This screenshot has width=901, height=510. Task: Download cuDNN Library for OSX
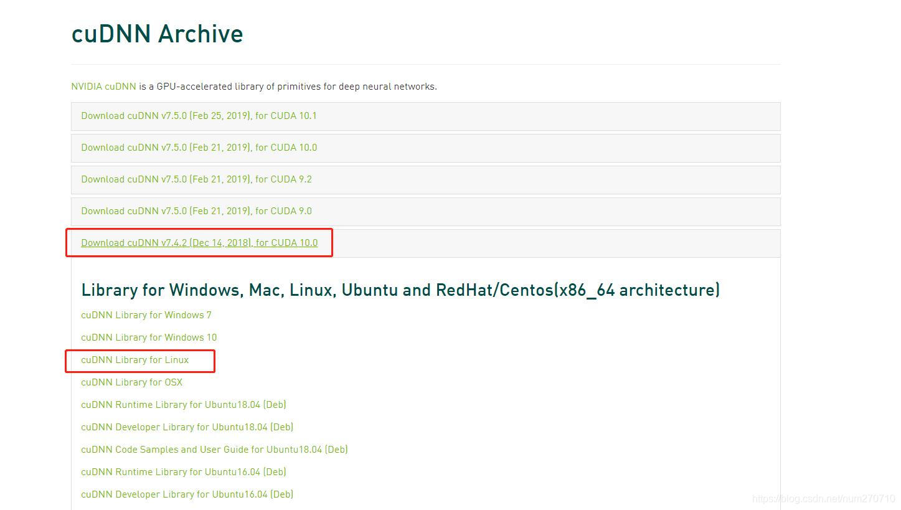click(131, 382)
